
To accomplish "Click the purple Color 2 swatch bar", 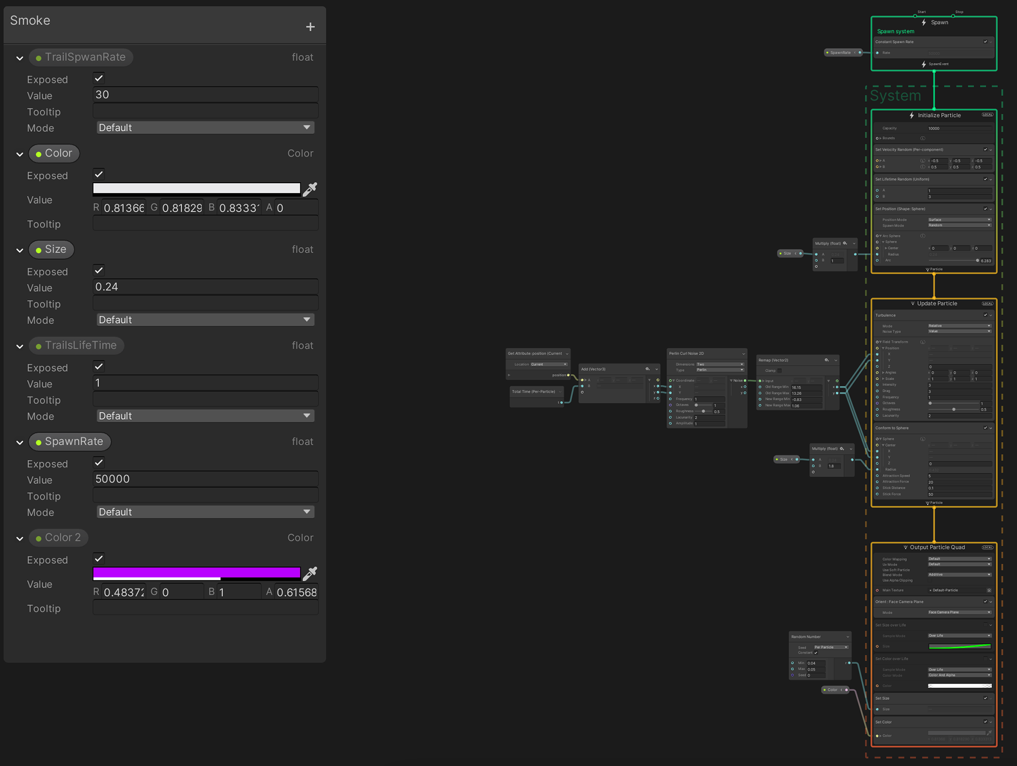I will click(196, 572).
